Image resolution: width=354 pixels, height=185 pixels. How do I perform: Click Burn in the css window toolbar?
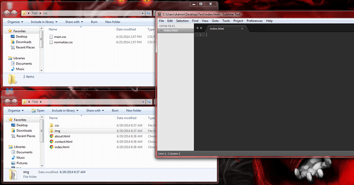[94, 22]
